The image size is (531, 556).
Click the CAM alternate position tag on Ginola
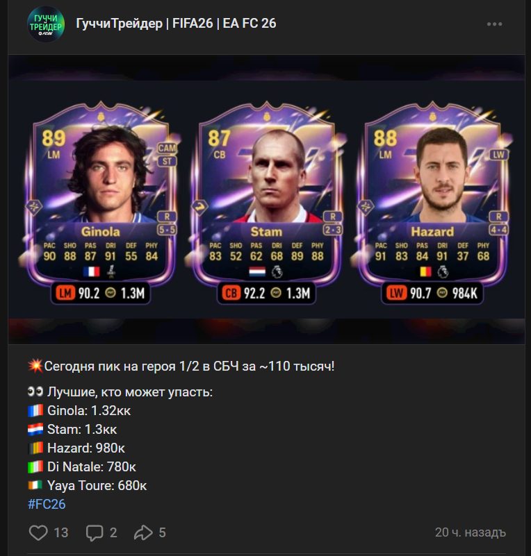coord(167,148)
